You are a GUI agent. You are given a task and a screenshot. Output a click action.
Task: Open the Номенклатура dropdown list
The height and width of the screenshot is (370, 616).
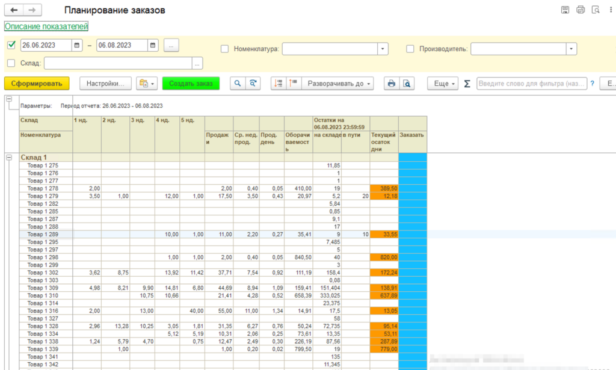pyautogui.click(x=383, y=49)
